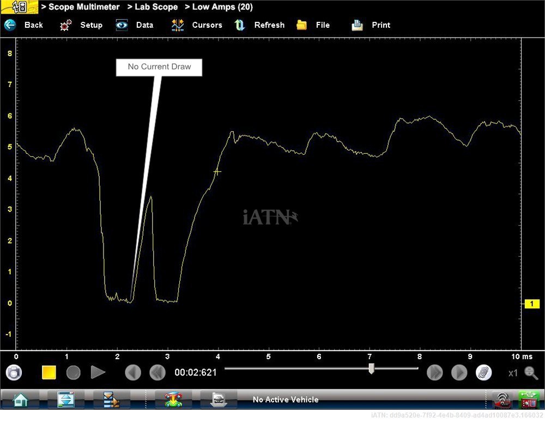
Task: Toggle Cursors on the waveform
Action: point(178,25)
